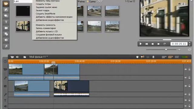Image resolution: width=194 pixels, height=109 pixels.
Task: Increase timecode with up stepper arrow
Action: coord(189,43)
